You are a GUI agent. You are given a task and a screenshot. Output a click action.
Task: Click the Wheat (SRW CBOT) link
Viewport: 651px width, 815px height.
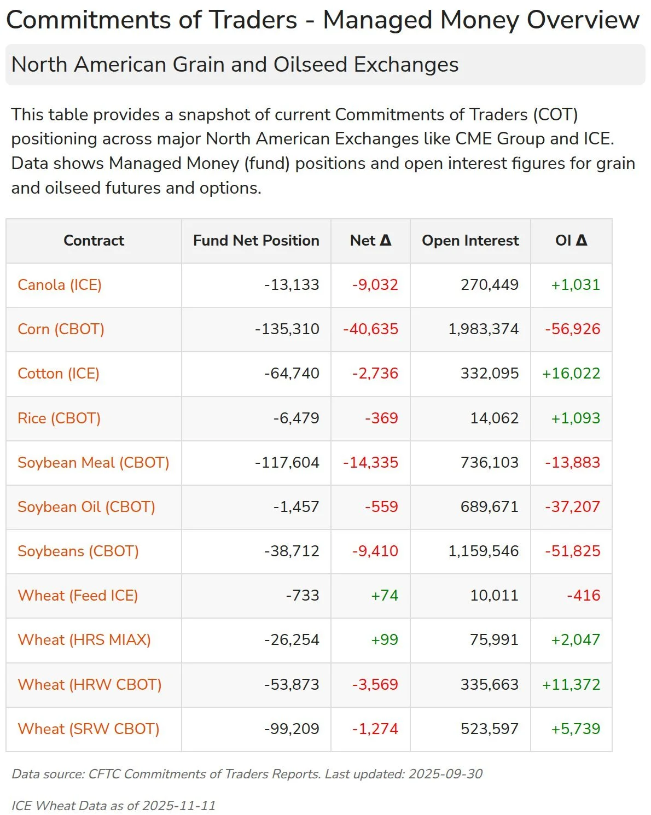(89, 729)
